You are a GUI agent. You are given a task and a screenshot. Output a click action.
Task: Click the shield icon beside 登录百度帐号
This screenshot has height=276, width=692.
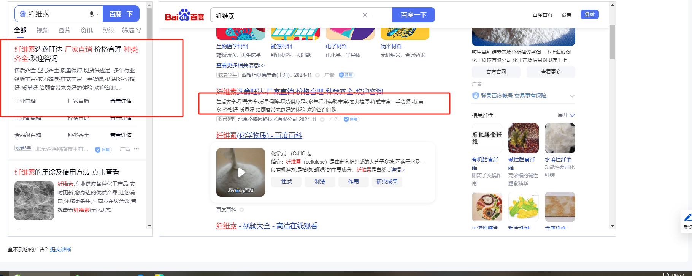475,96
